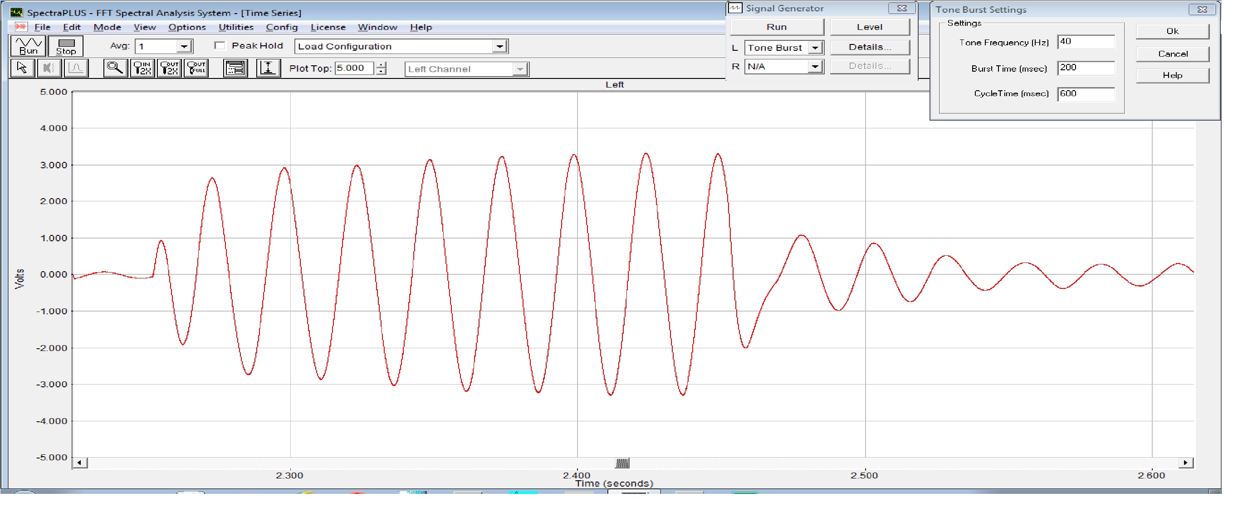Click the Zoom Out Full icon
The image size is (1233, 507).
pyautogui.click(x=197, y=68)
